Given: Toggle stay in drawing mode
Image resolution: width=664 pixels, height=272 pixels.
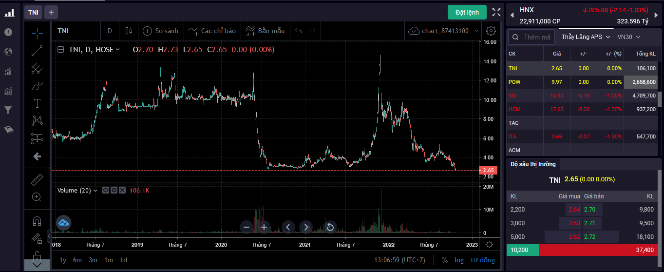Looking at the screenshot, I should [37, 238].
